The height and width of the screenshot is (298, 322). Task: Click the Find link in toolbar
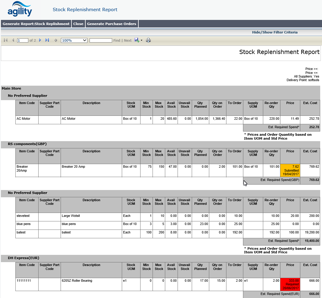click(117, 40)
